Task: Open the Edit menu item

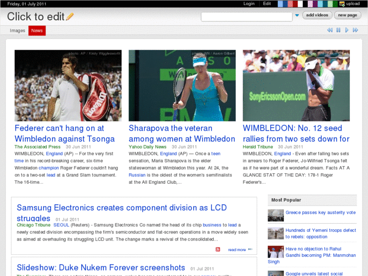Action: point(267,4)
